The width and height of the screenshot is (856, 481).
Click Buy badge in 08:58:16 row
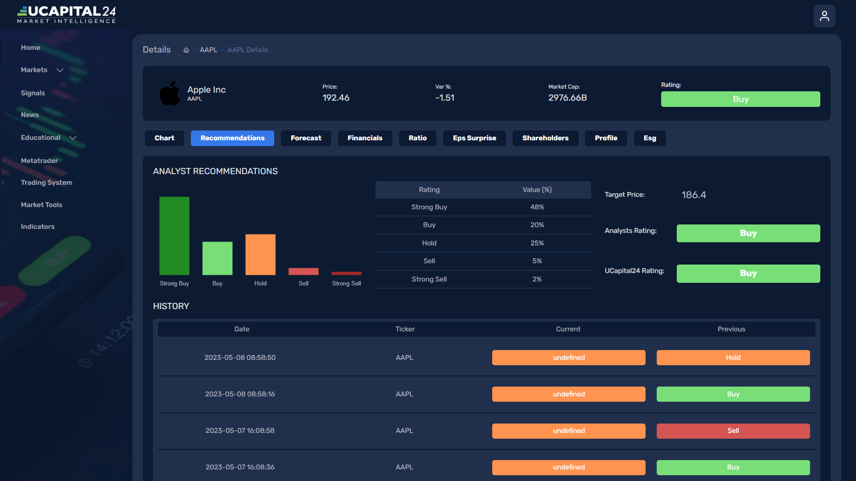733,394
